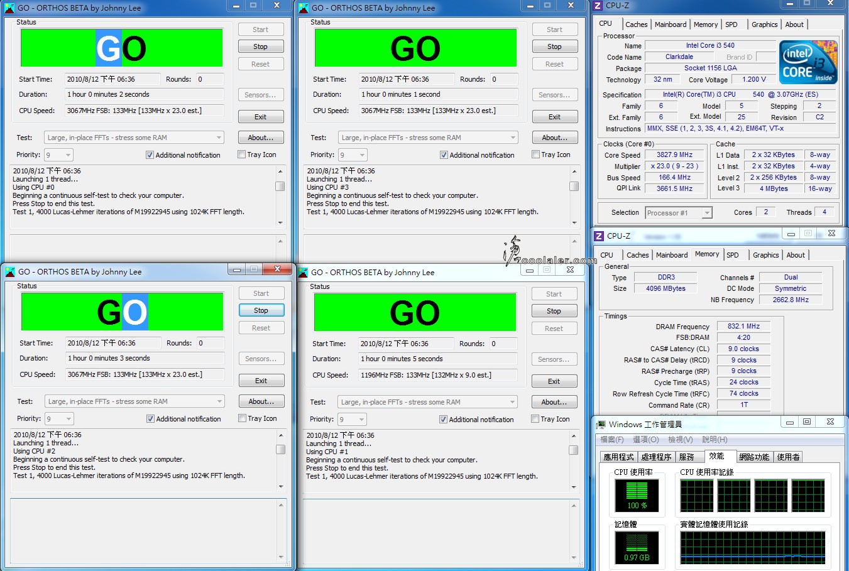Open the 檢視(V) menu in Task Manager
This screenshot has width=849, height=571.
click(x=681, y=440)
